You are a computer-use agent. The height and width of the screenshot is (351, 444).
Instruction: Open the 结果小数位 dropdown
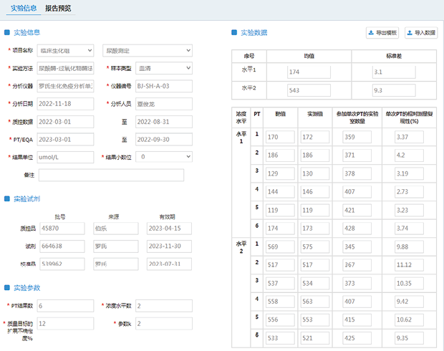[x=164, y=157]
